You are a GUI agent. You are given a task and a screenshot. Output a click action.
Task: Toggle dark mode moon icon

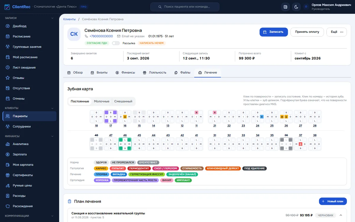pyautogui.click(x=296, y=7)
